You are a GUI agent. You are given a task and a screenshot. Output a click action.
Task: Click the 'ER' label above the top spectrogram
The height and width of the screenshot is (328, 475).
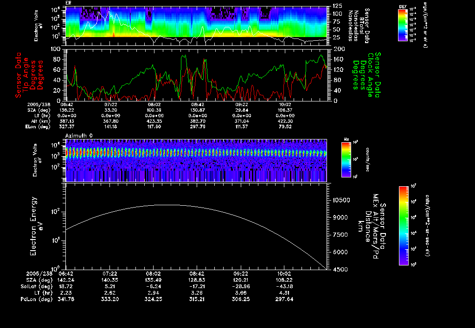[x=68, y=3]
